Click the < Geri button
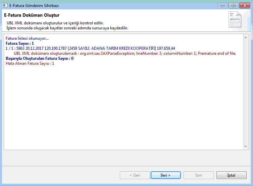 click(135, 175)
